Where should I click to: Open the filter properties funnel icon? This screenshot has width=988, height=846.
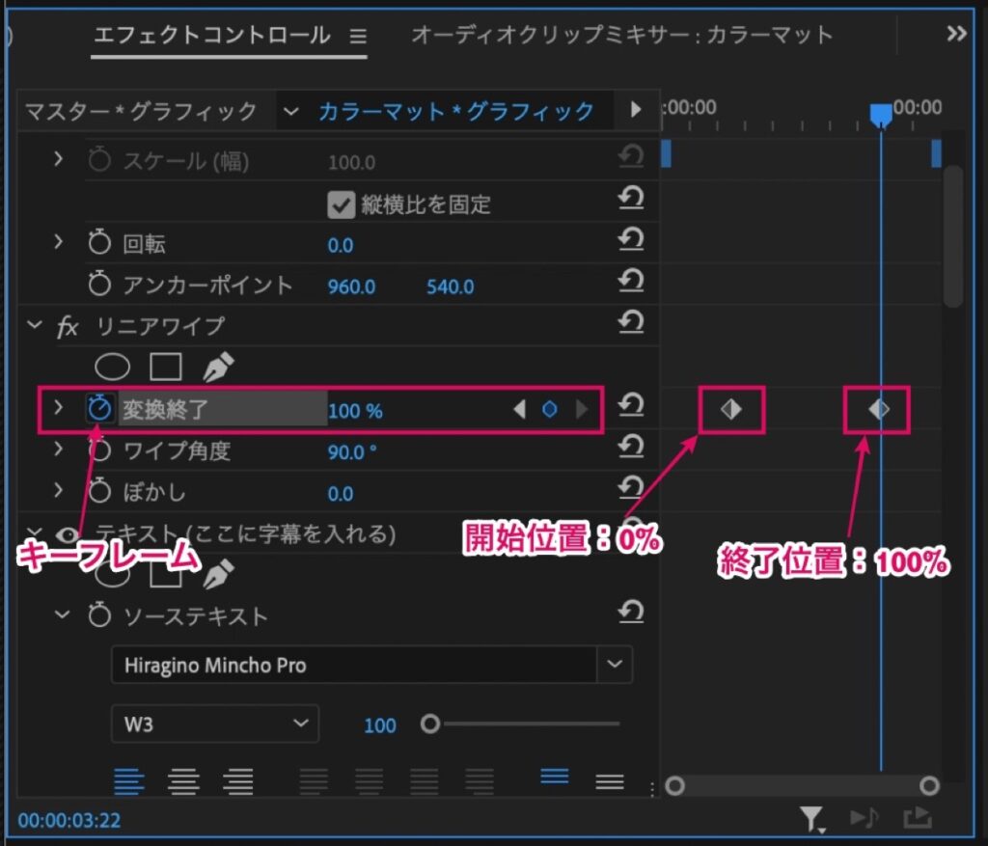pos(811,819)
